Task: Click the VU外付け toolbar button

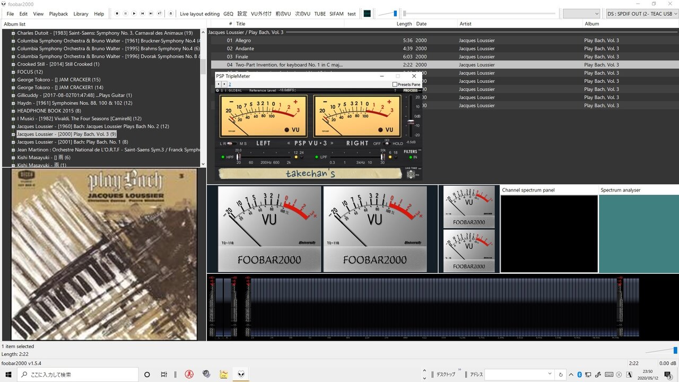Action: [261, 14]
